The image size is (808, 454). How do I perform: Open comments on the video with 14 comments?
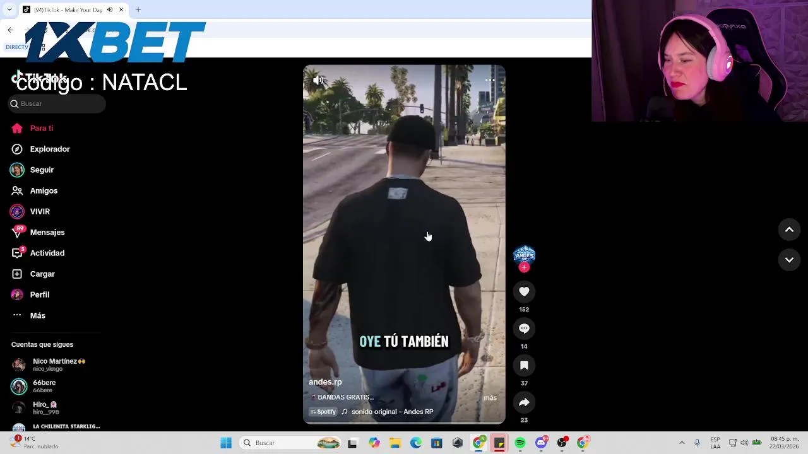tap(524, 329)
